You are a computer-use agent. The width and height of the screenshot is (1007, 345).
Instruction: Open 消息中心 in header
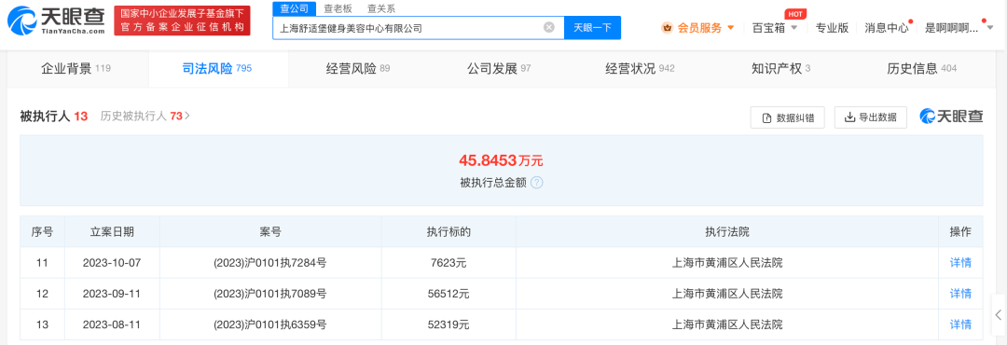point(887,28)
